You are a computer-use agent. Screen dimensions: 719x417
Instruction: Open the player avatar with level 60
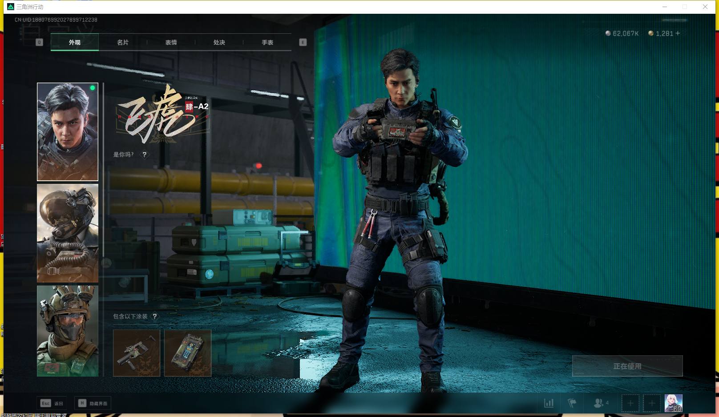tap(673, 403)
